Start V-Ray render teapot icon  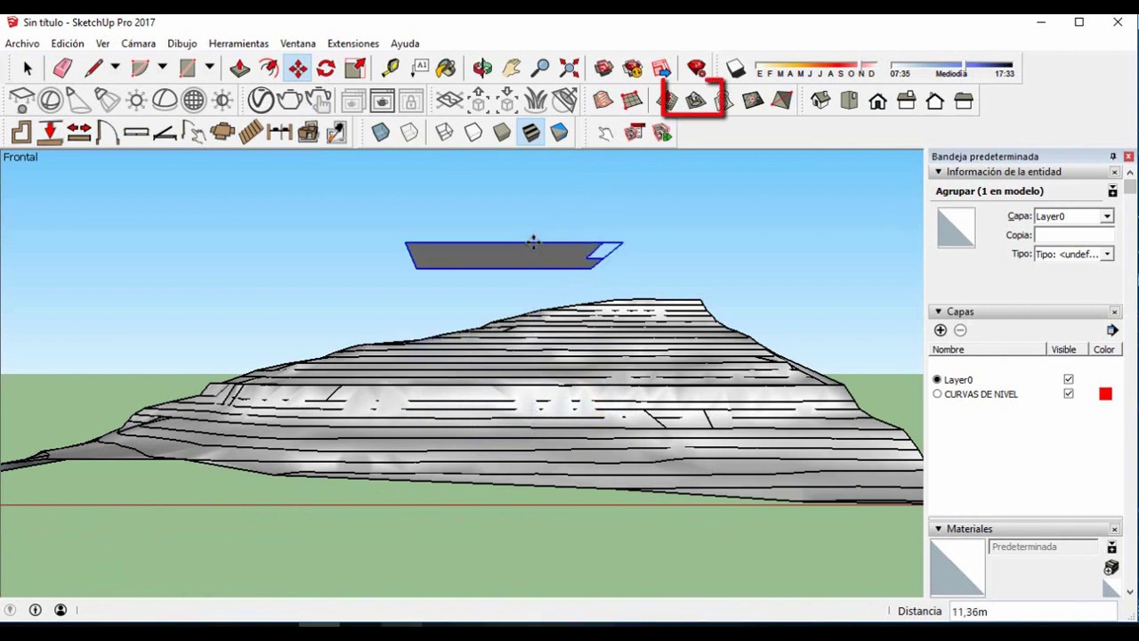coord(289,101)
